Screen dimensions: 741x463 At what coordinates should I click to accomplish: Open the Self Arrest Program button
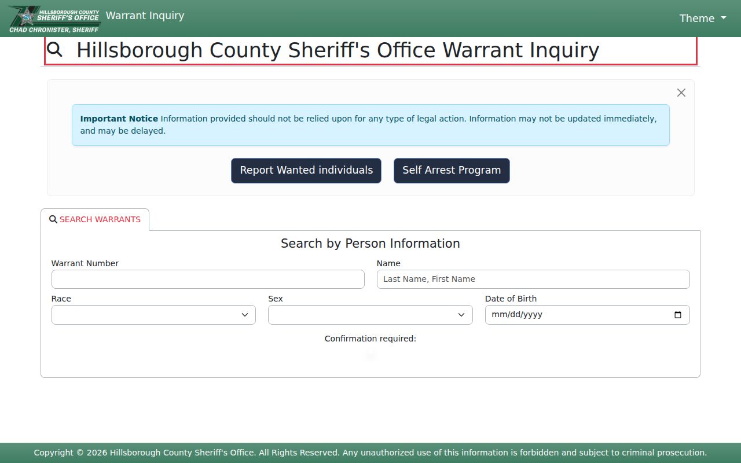452,171
